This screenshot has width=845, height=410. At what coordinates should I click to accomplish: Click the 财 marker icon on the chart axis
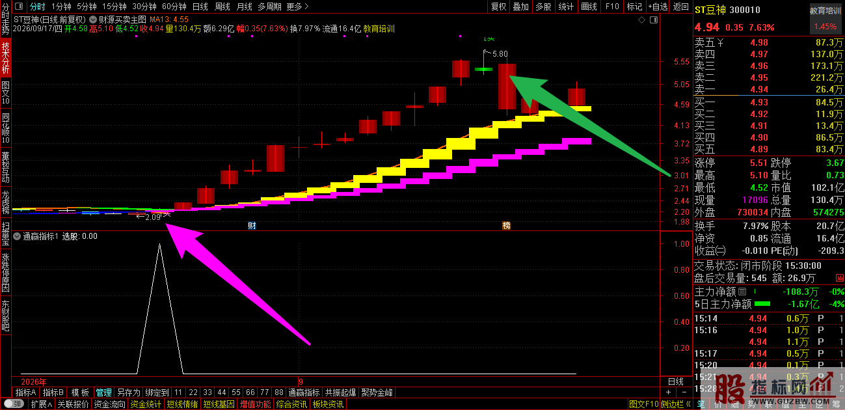point(252,226)
